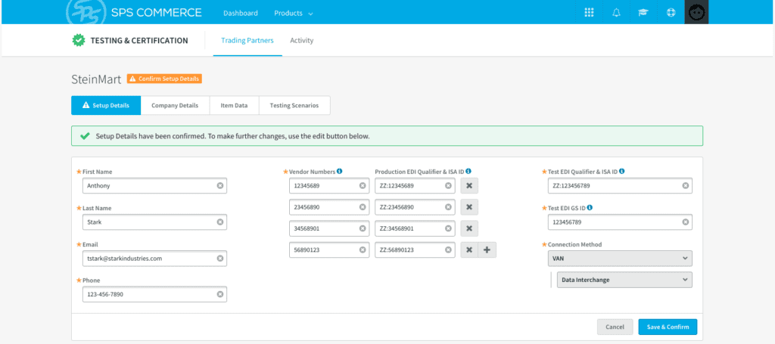775x344 pixels.
Task: Select the Setup Details tab
Action: pyautogui.click(x=106, y=105)
